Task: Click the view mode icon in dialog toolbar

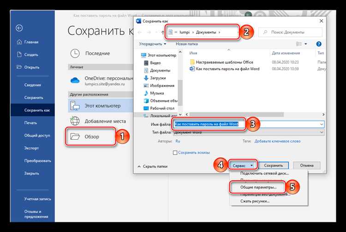Action: click(299, 44)
